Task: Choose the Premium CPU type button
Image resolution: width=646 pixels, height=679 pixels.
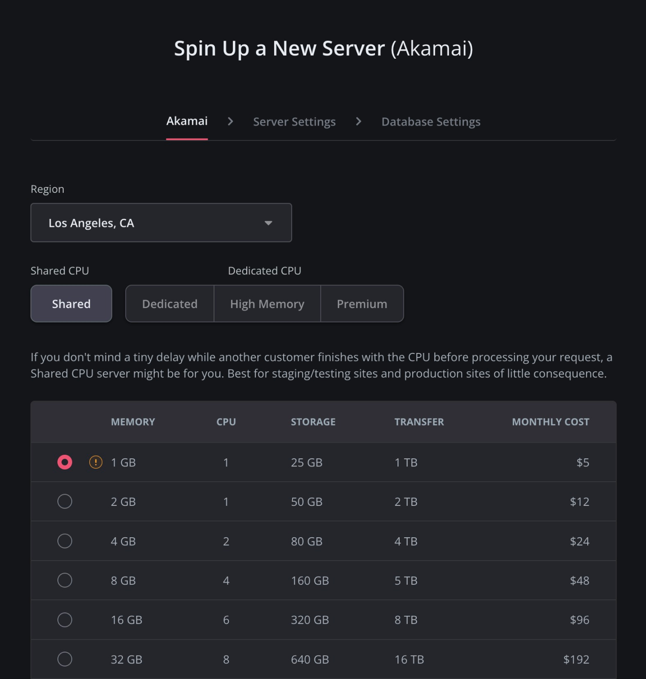Action: point(362,304)
